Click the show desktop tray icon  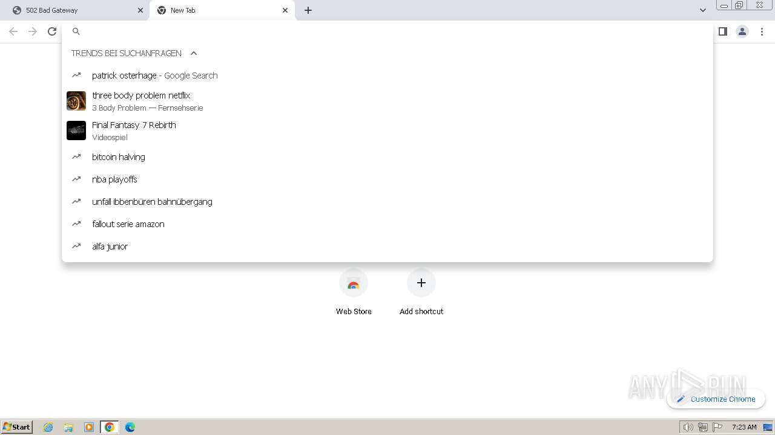point(768,427)
